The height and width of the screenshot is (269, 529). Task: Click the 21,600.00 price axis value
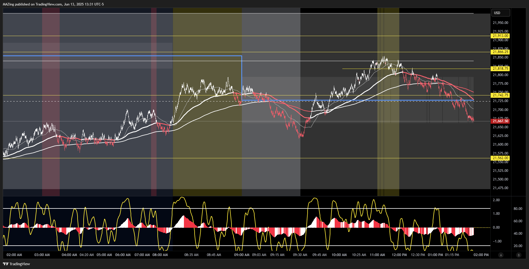pos(500,144)
